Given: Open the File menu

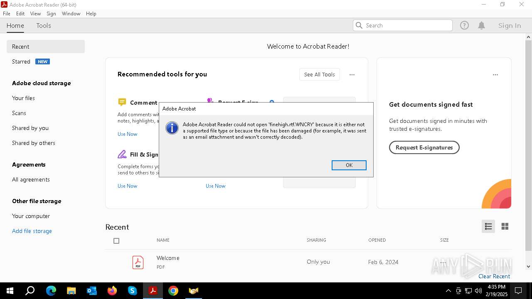Looking at the screenshot, I should [x=7, y=14].
